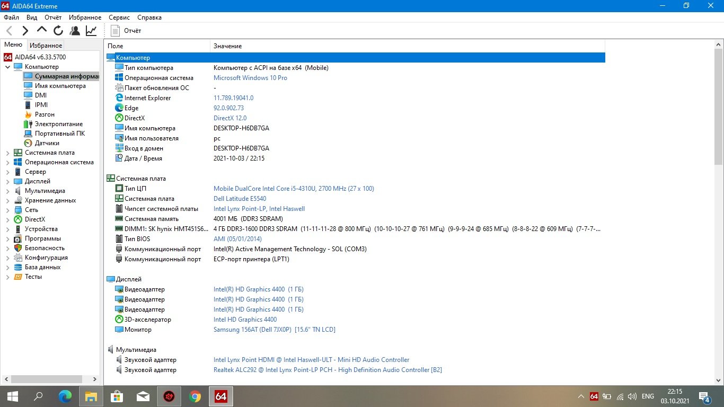This screenshot has width=724, height=407.
Task: Select the DMI tree item
Action: click(x=41, y=95)
